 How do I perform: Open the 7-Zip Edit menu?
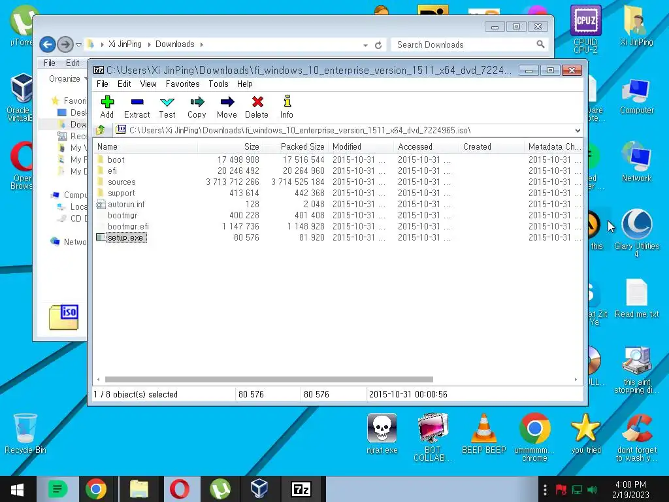[x=124, y=84]
